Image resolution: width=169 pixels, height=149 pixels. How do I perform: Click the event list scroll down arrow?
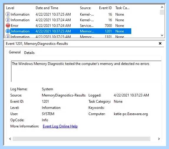click(x=162, y=35)
